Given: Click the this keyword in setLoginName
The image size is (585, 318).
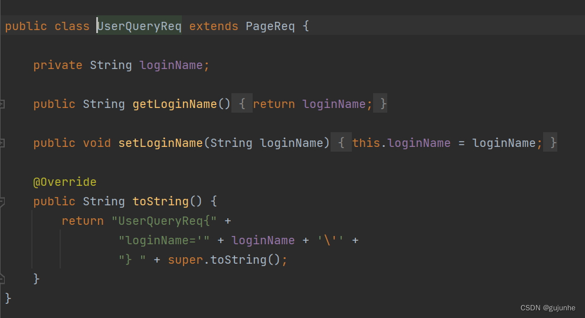Looking at the screenshot, I should click(x=366, y=143).
